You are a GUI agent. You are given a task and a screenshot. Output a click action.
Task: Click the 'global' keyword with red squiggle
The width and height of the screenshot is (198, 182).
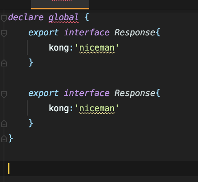[x=64, y=18]
